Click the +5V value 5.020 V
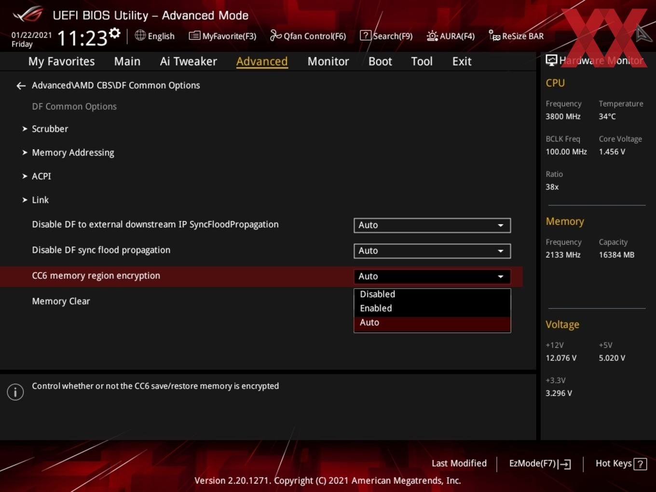This screenshot has height=492, width=656. point(612,358)
